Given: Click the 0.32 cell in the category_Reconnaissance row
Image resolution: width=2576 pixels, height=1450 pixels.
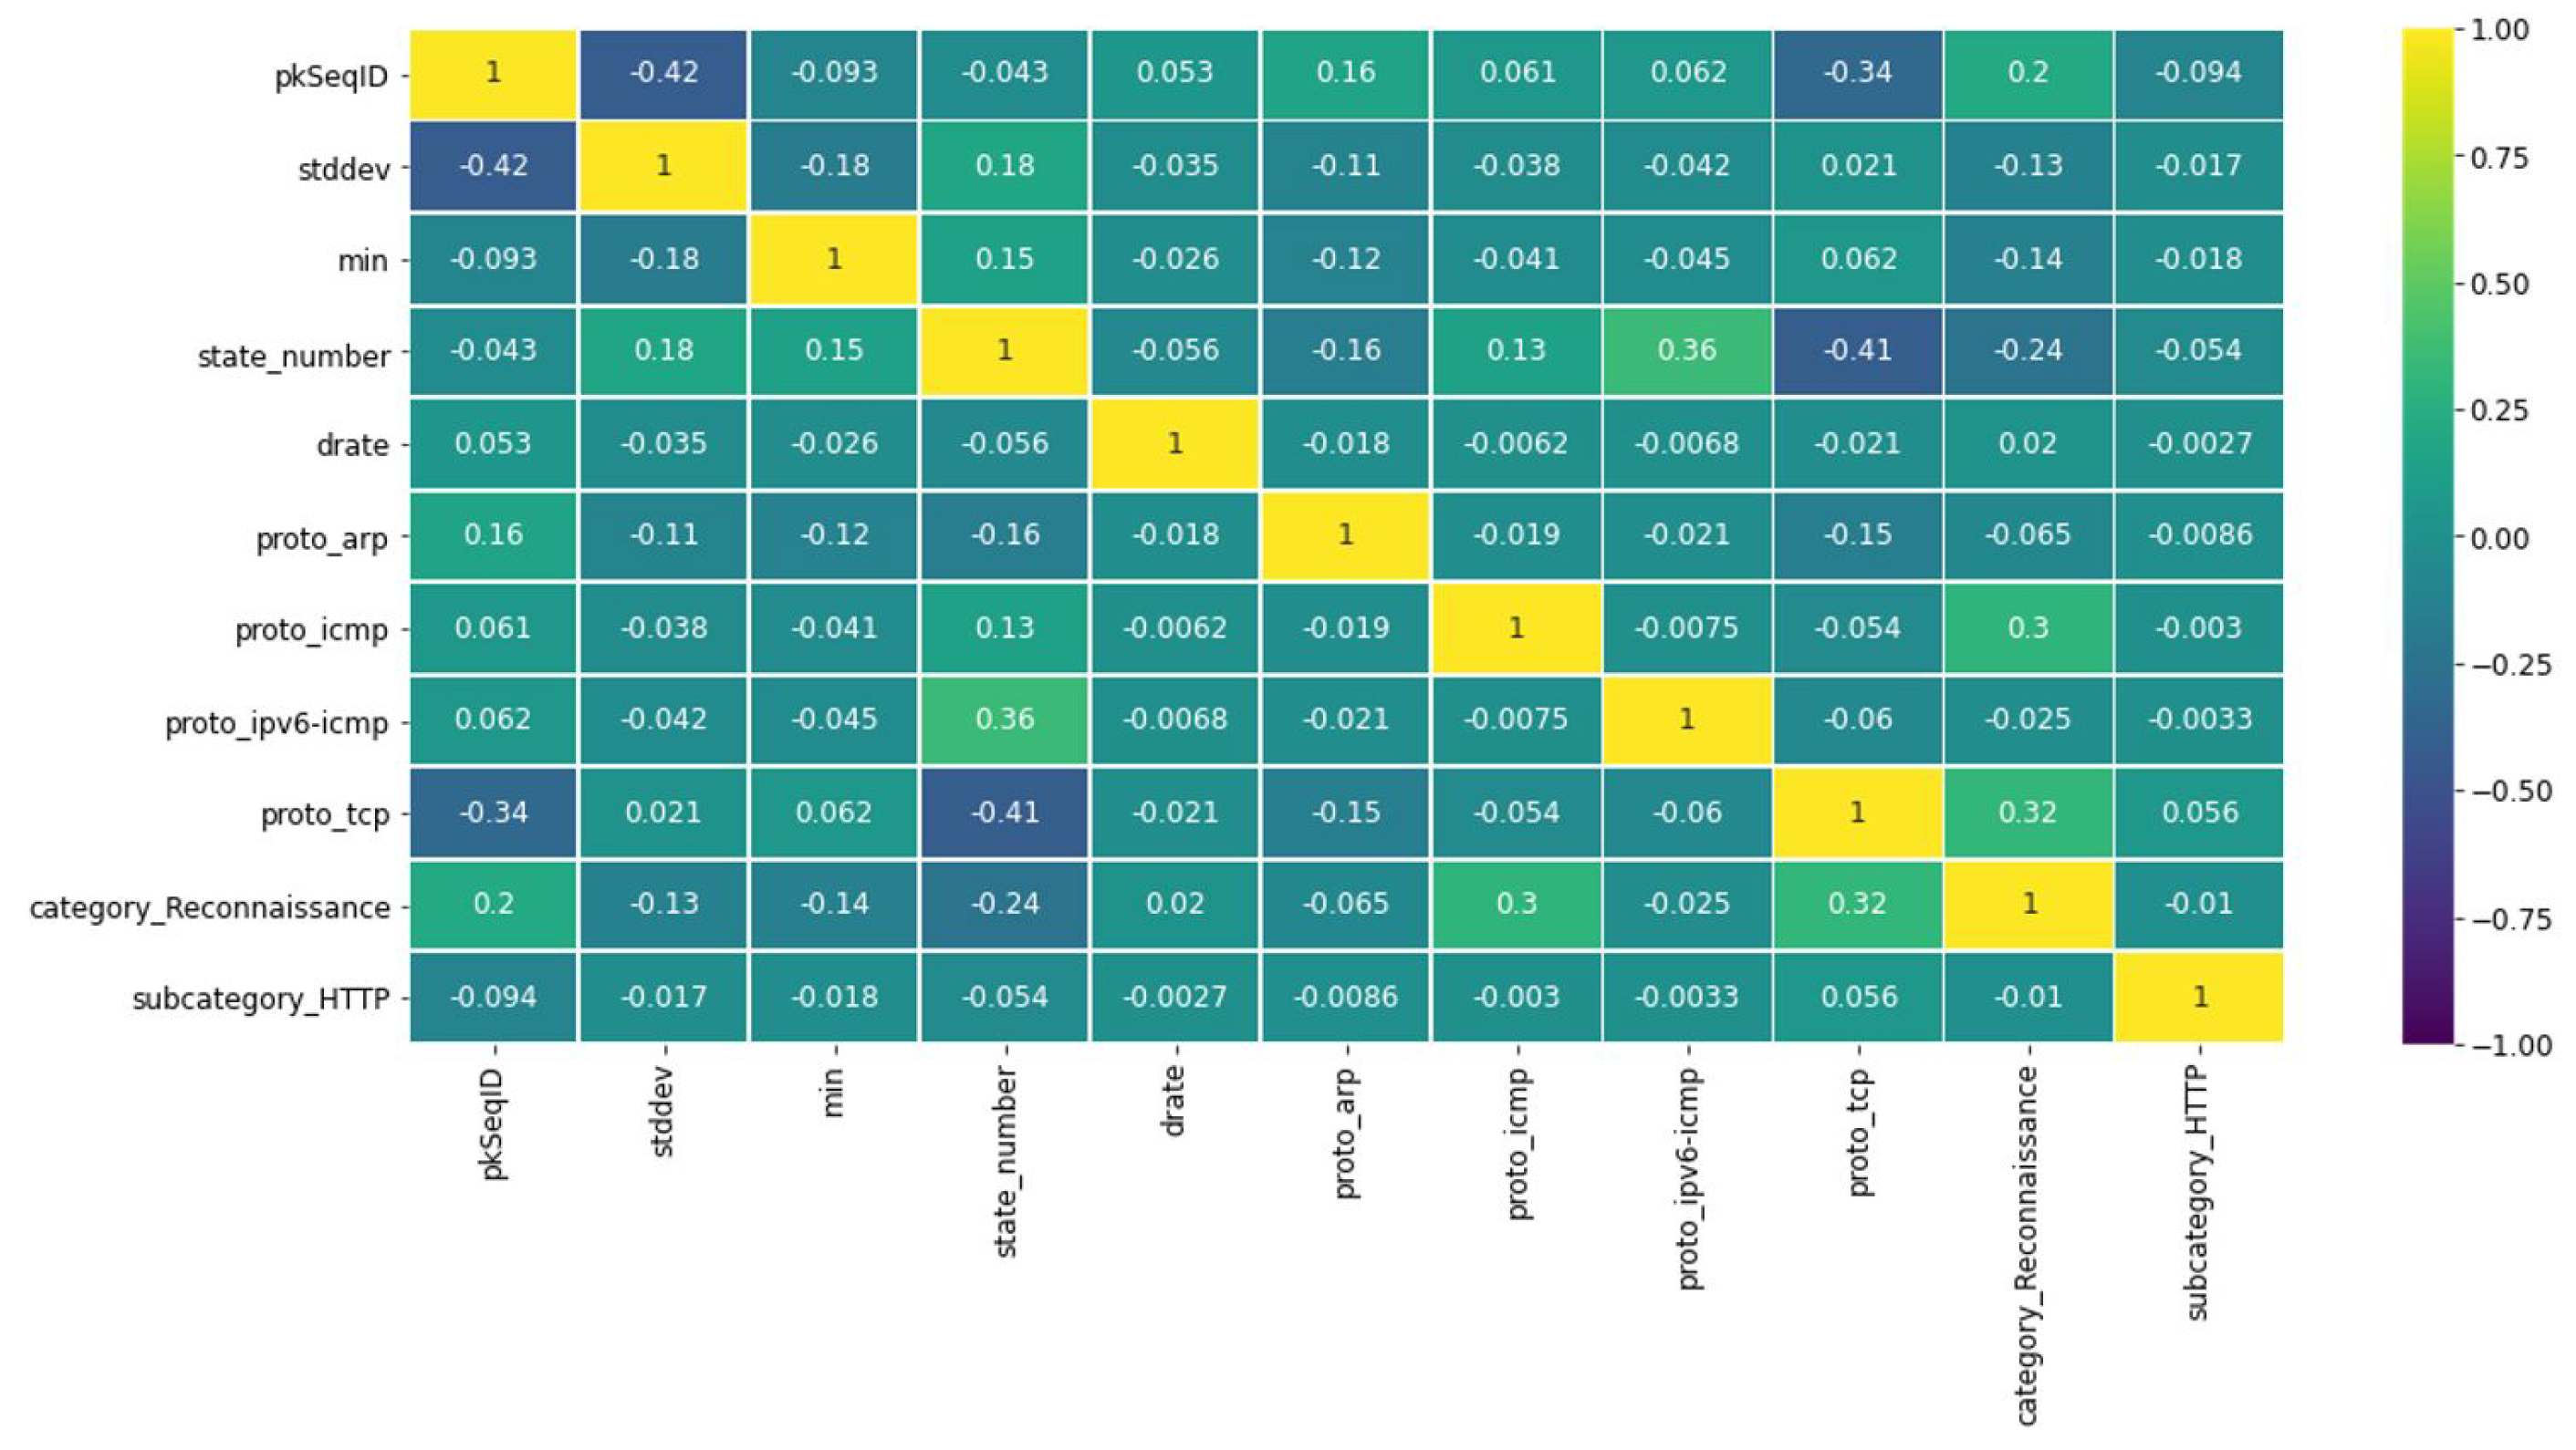Looking at the screenshot, I should (x=1857, y=905).
